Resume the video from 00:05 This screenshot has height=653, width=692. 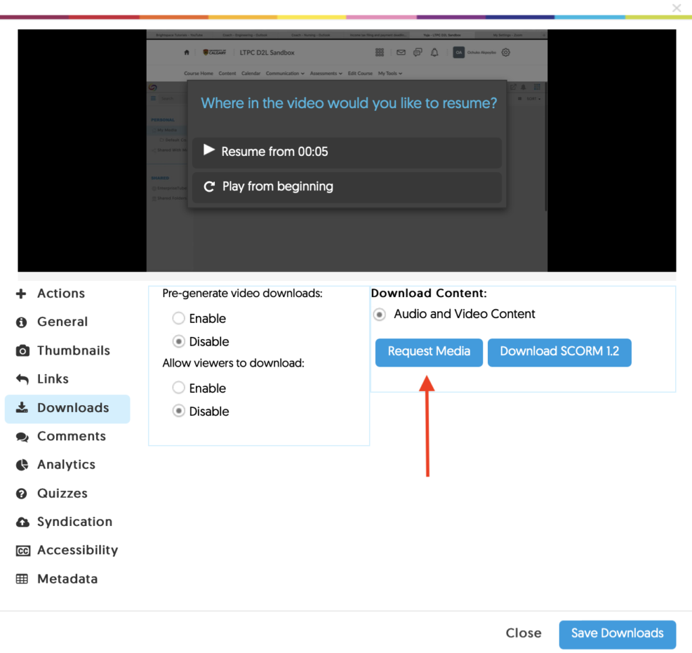click(347, 152)
